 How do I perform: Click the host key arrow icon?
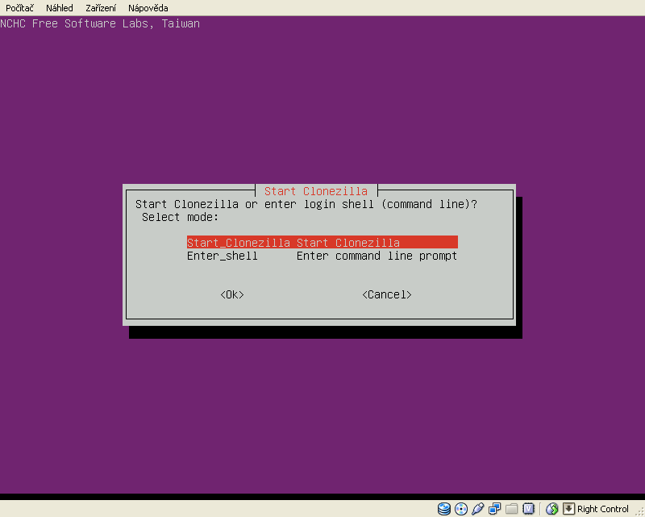click(568, 509)
